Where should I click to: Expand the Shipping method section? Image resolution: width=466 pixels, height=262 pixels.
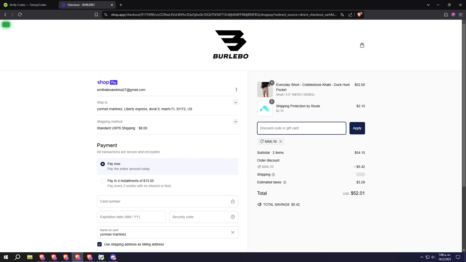pyautogui.click(x=235, y=122)
